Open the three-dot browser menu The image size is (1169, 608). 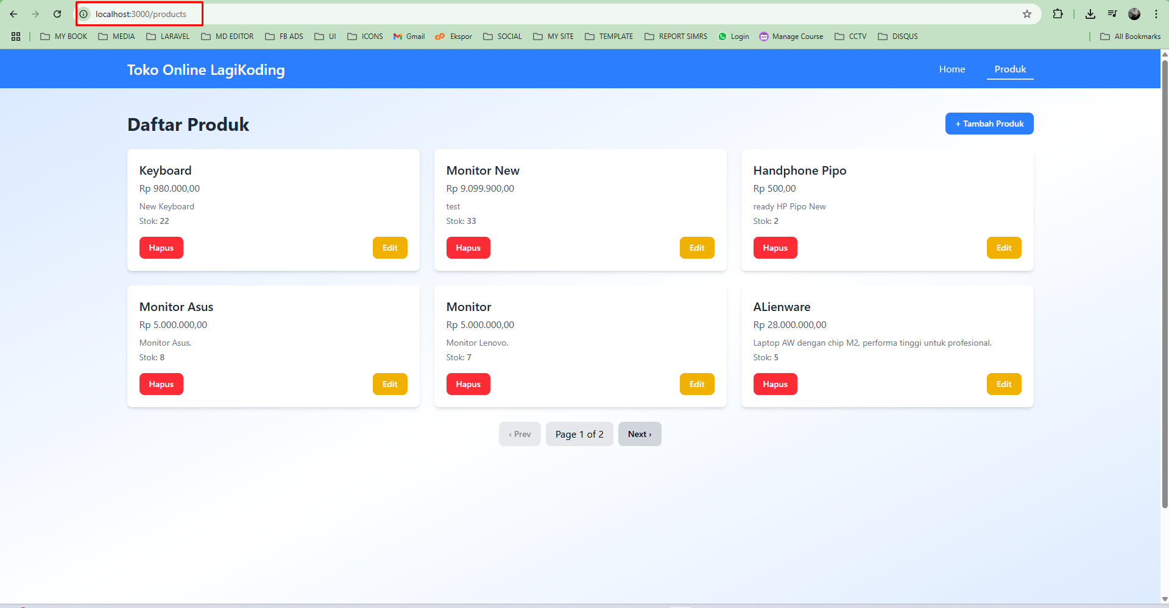(x=1157, y=13)
